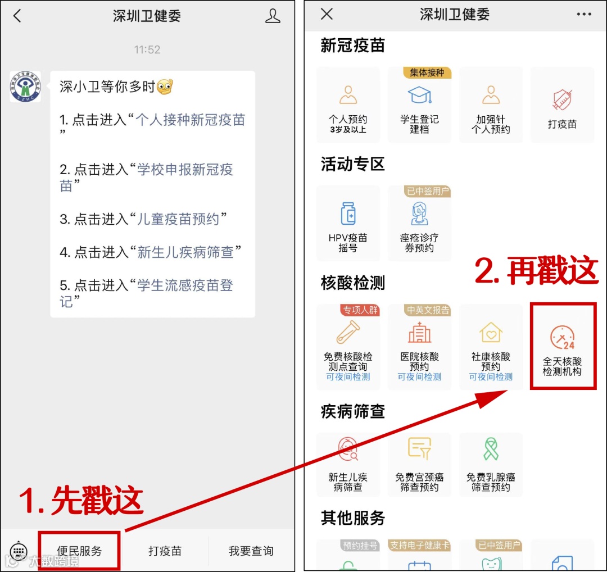Tap the back arrow in left chat header

(17, 16)
